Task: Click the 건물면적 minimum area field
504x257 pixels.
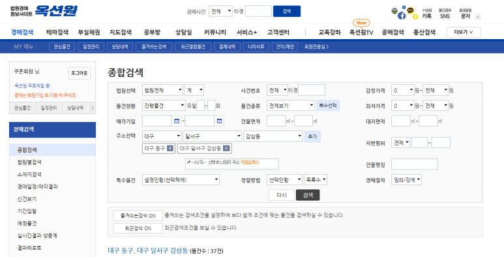Action: point(276,121)
